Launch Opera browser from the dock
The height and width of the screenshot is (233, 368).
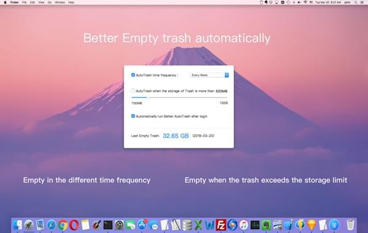tap(74, 225)
